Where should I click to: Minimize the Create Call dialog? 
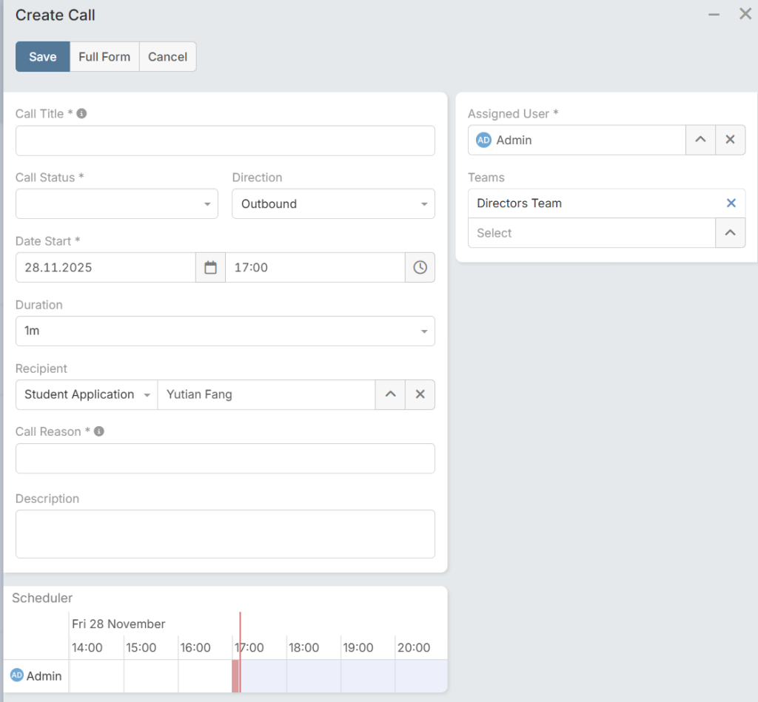[x=714, y=15]
